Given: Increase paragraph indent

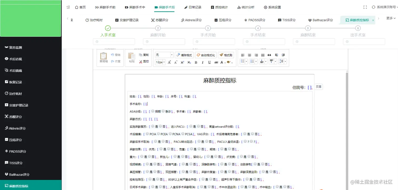Looking at the screenshot, I should 276,55.
